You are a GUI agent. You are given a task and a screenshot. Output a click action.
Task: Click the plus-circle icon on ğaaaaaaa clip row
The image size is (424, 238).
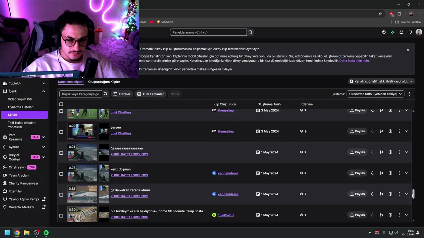(390, 152)
